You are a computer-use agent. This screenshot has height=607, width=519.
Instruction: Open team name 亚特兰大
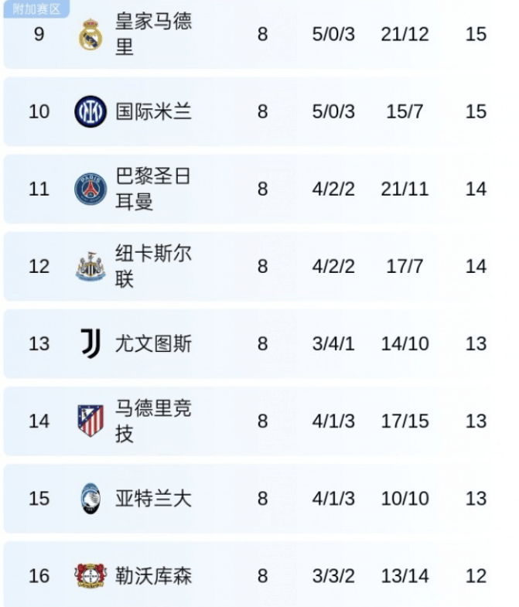coord(153,498)
